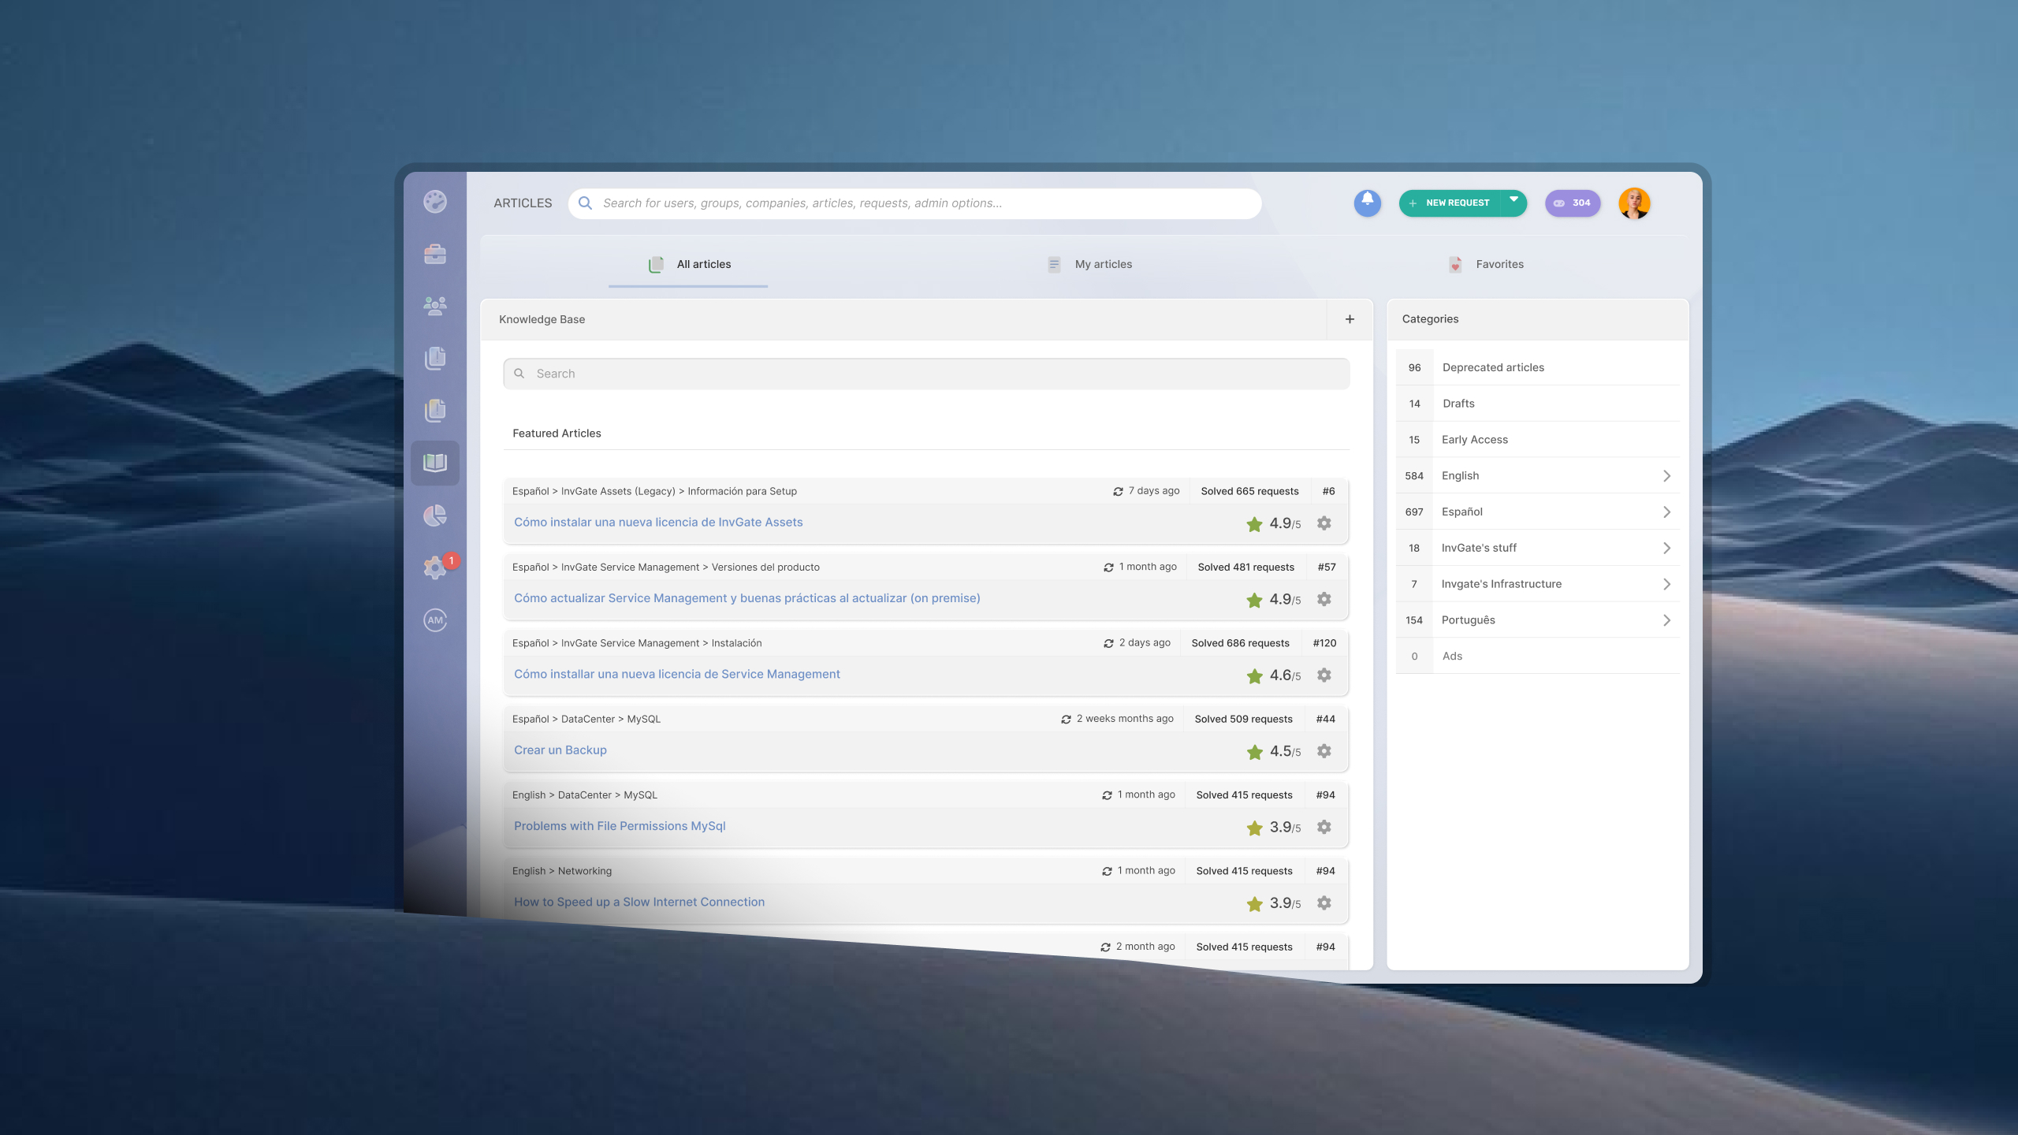Open the briefcase icon in sidebar
This screenshot has width=2018, height=1135.
435,254
